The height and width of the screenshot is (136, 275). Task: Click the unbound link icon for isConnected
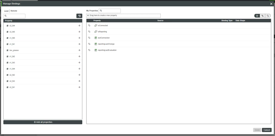(89, 25)
